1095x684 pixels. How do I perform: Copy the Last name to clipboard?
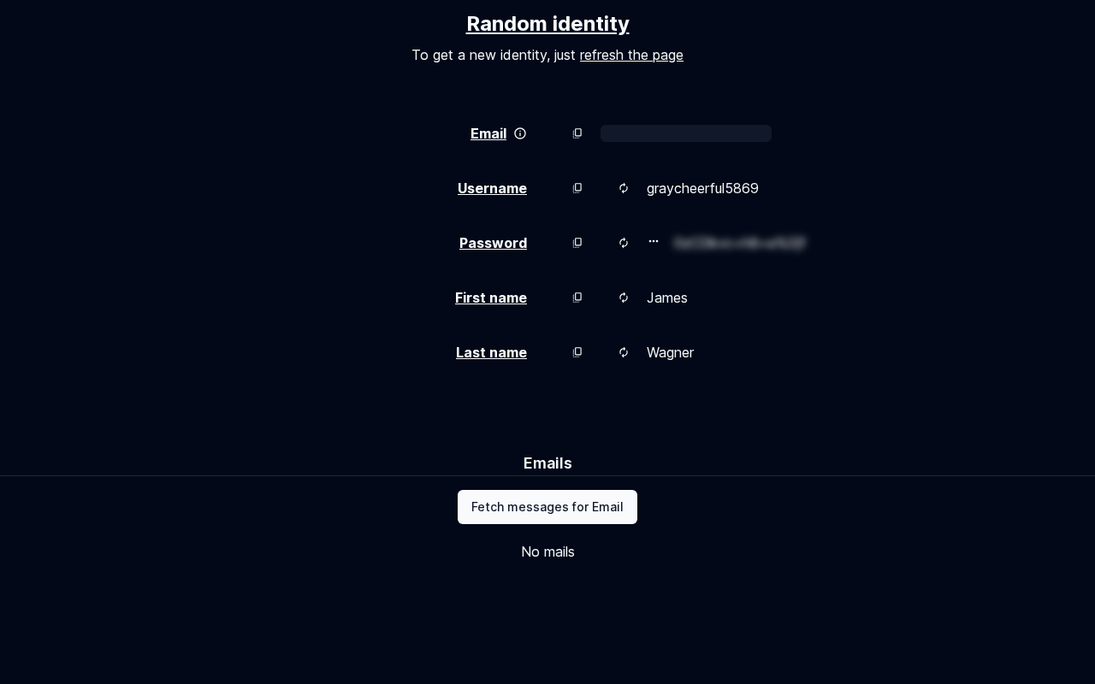coord(577,352)
